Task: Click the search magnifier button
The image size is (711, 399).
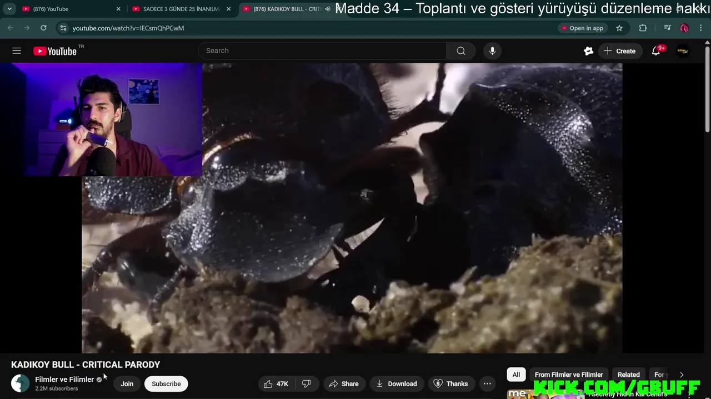Action: pyautogui.click(x=461, y=51)
